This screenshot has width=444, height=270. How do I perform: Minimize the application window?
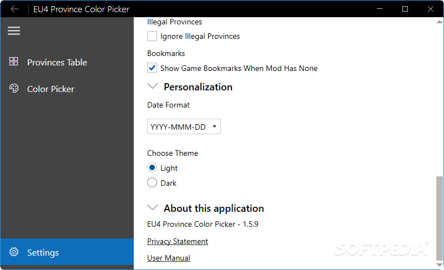(380, 9)
